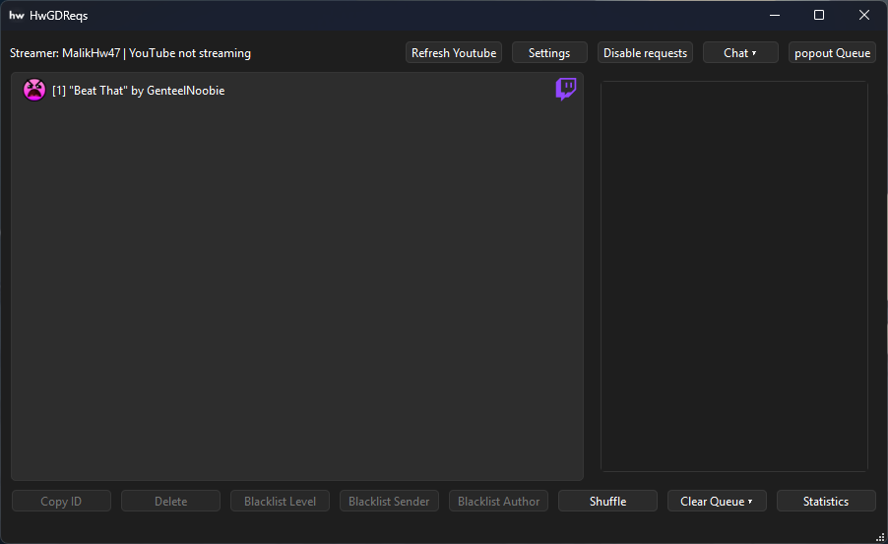
Task: Shuffle the request queue
Action: [x=607, y=501]
